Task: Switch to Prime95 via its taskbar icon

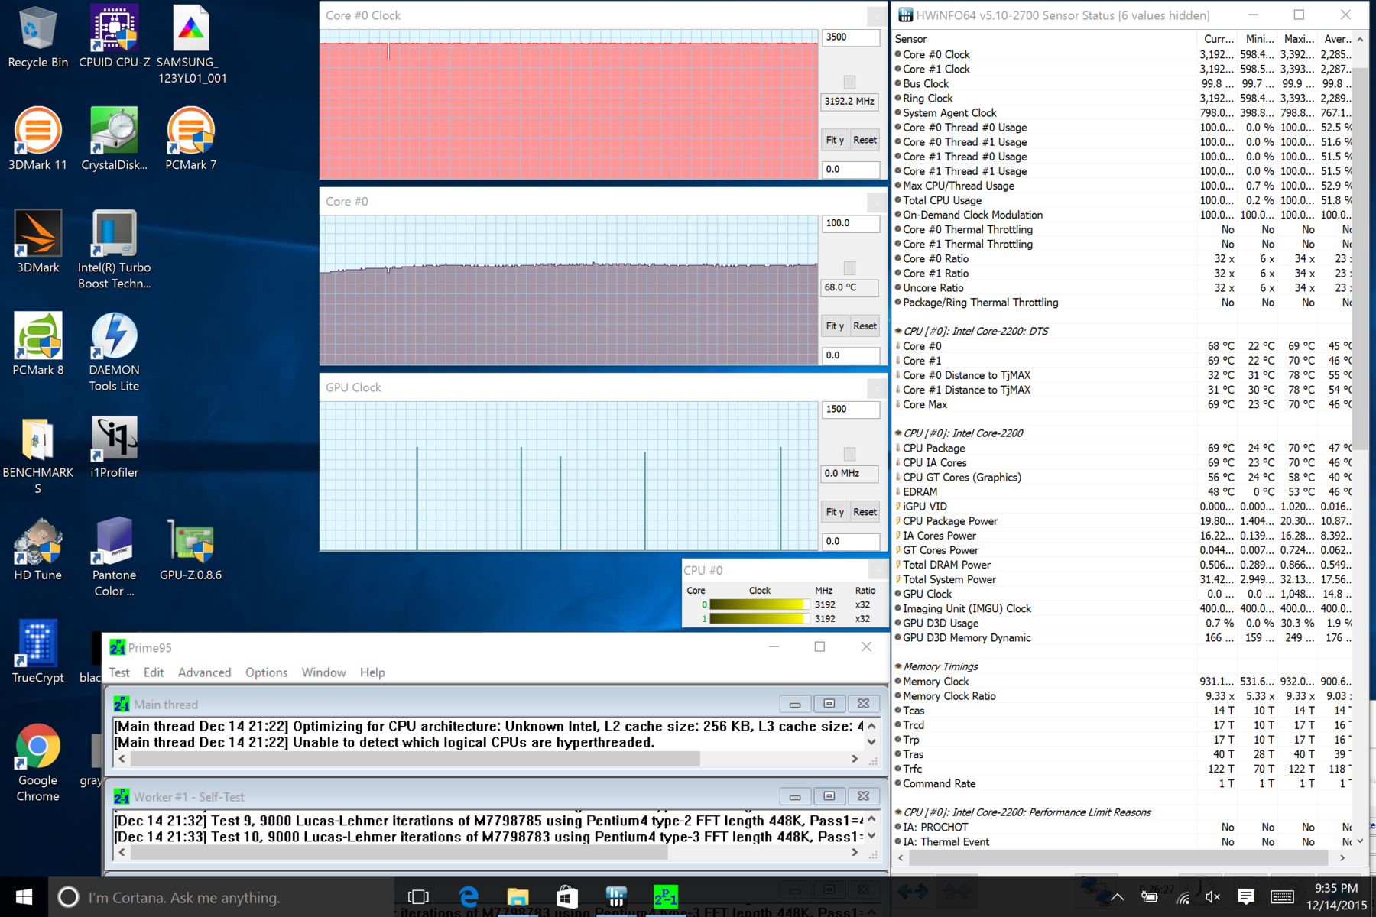Action: pyautogui.click(x=665, y=897)
